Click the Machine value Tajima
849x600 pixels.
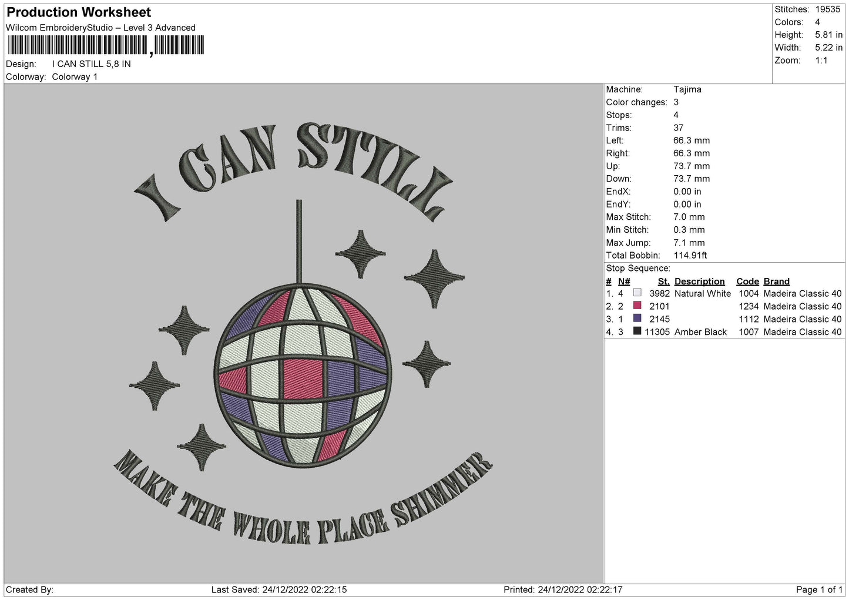(x=687, y=89)
